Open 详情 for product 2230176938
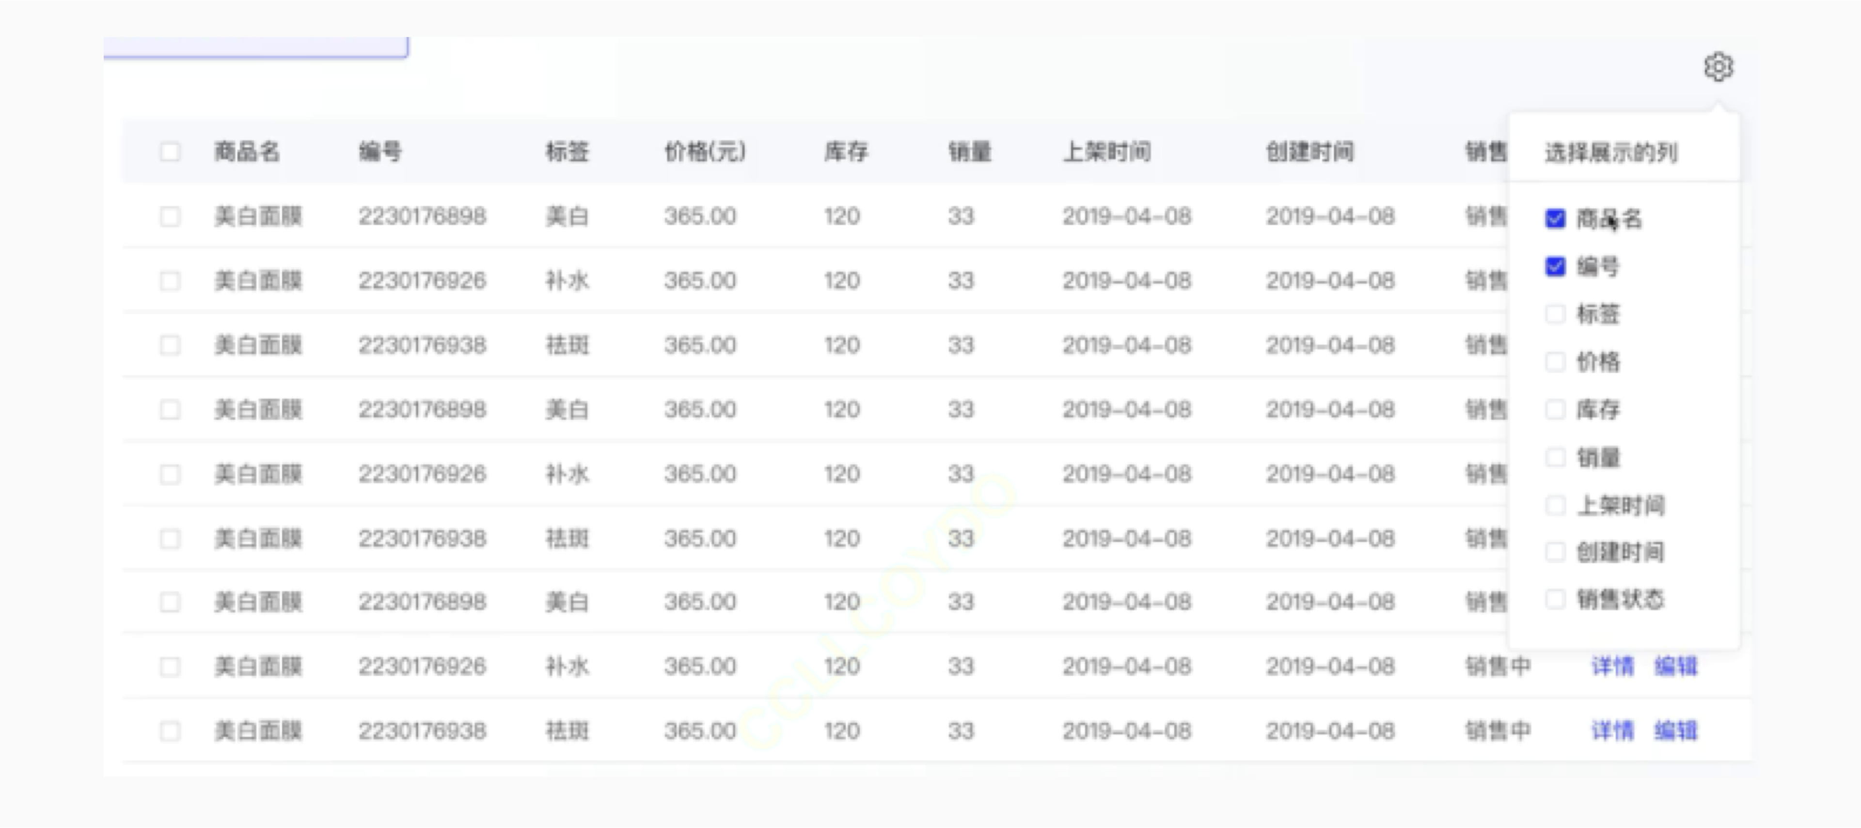Viewport: 1861px width, 828px height. 1612,731
